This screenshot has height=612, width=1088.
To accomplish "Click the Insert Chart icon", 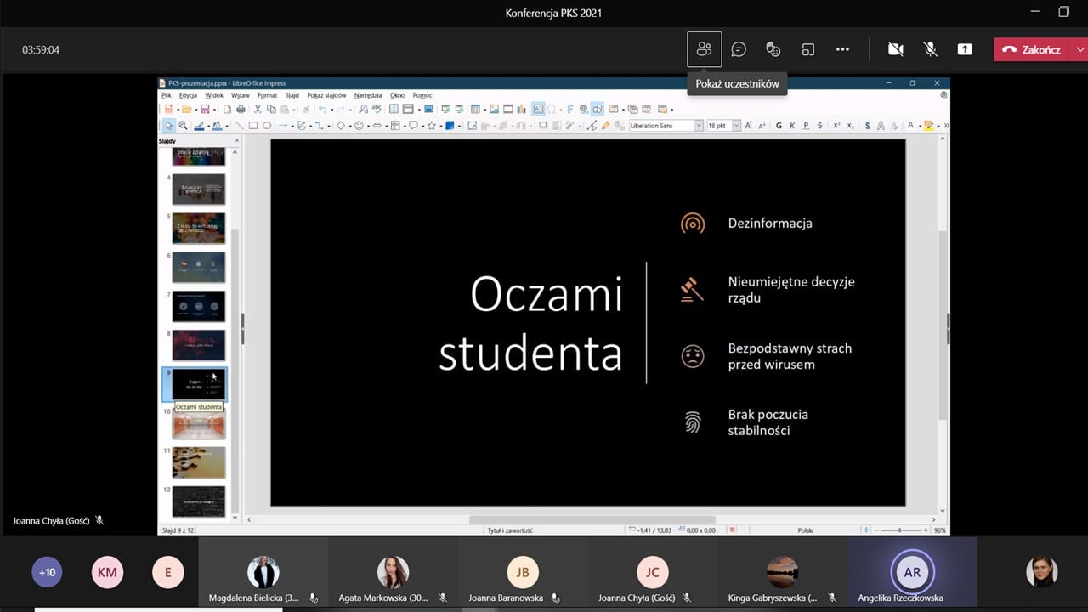I will [521, 109].
